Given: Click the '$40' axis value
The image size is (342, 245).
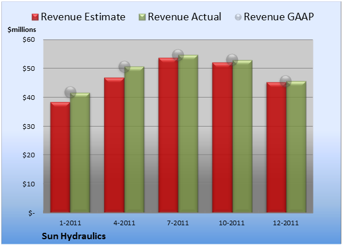Looking at the screenshot, I should tap(28, 98).
